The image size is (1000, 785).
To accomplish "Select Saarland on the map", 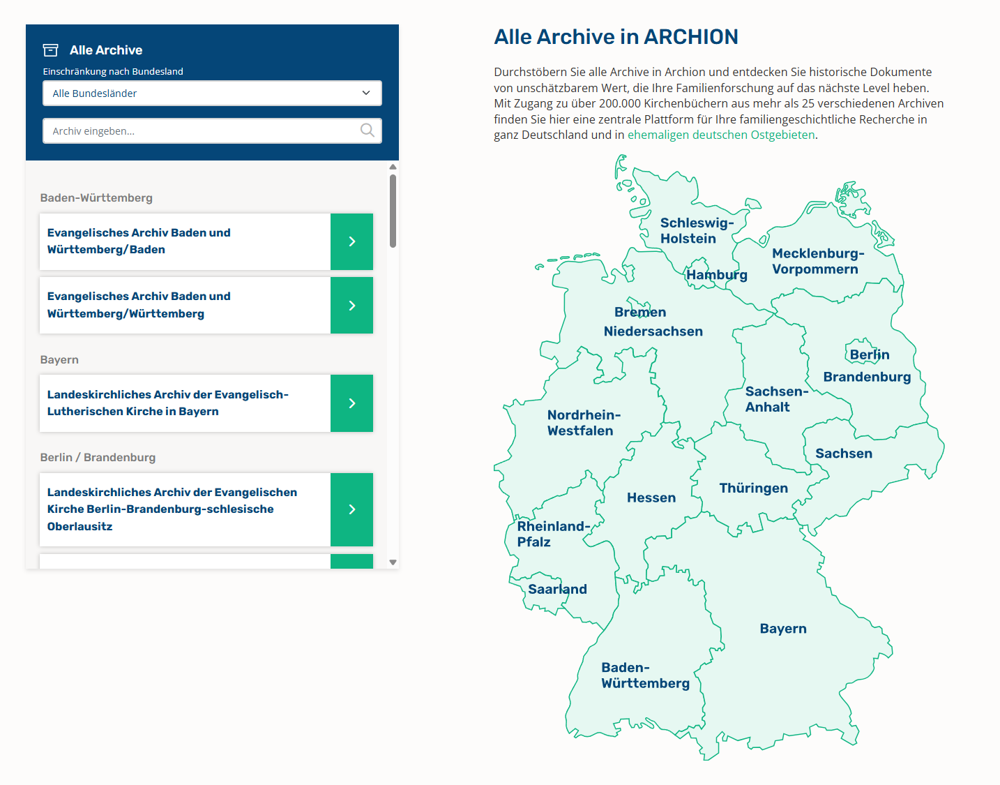I will coord(557,589).
